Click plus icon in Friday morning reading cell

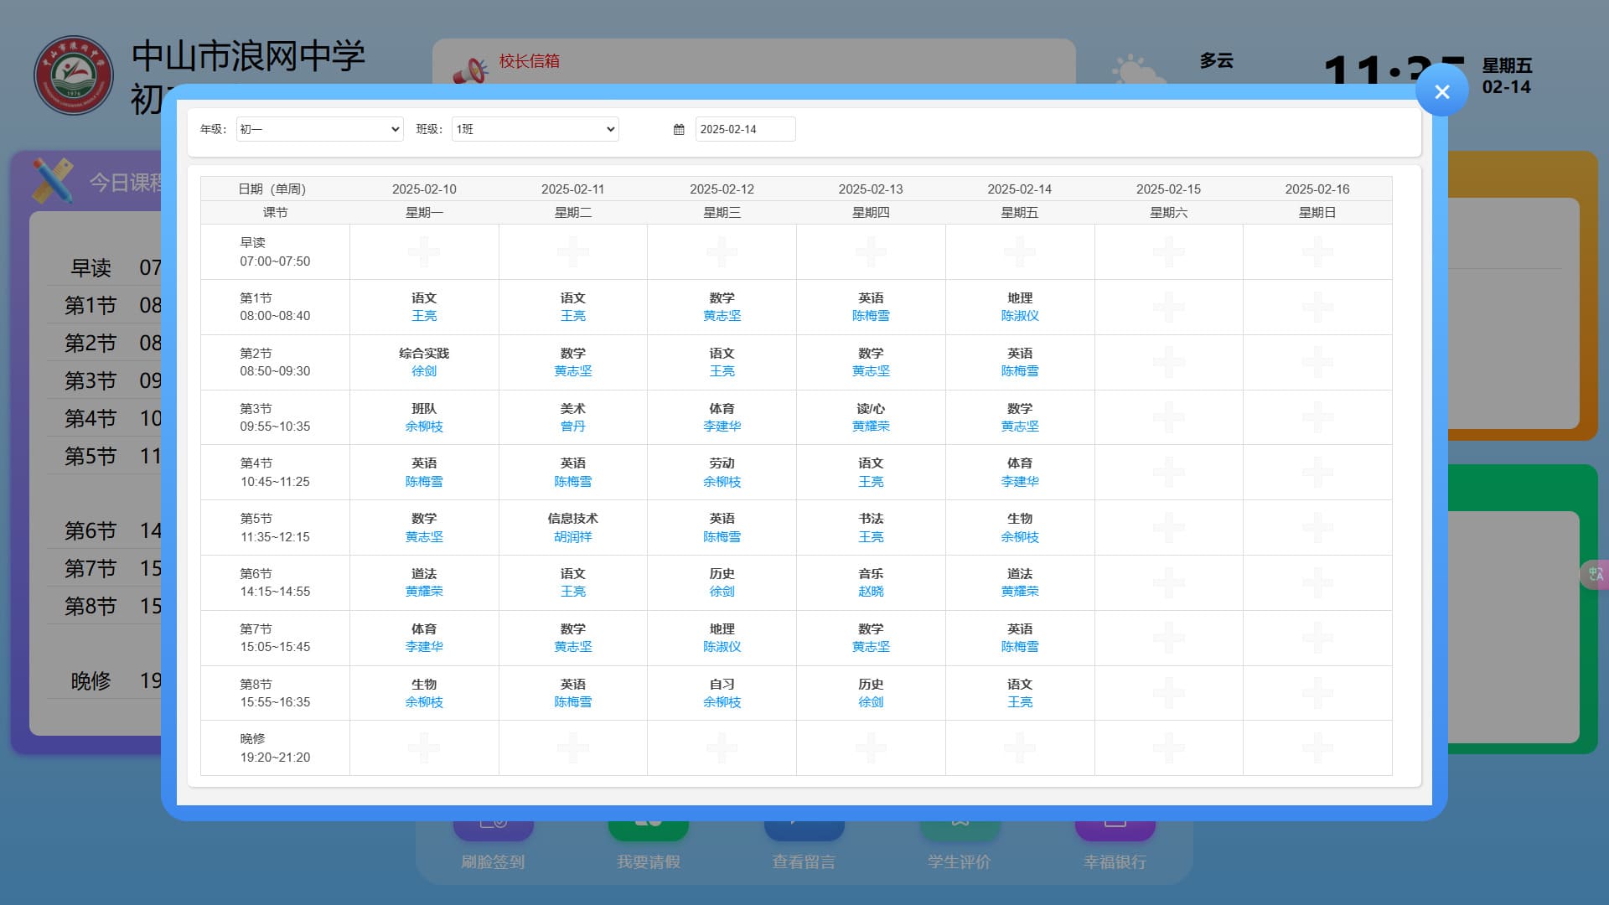[1019, 251]
